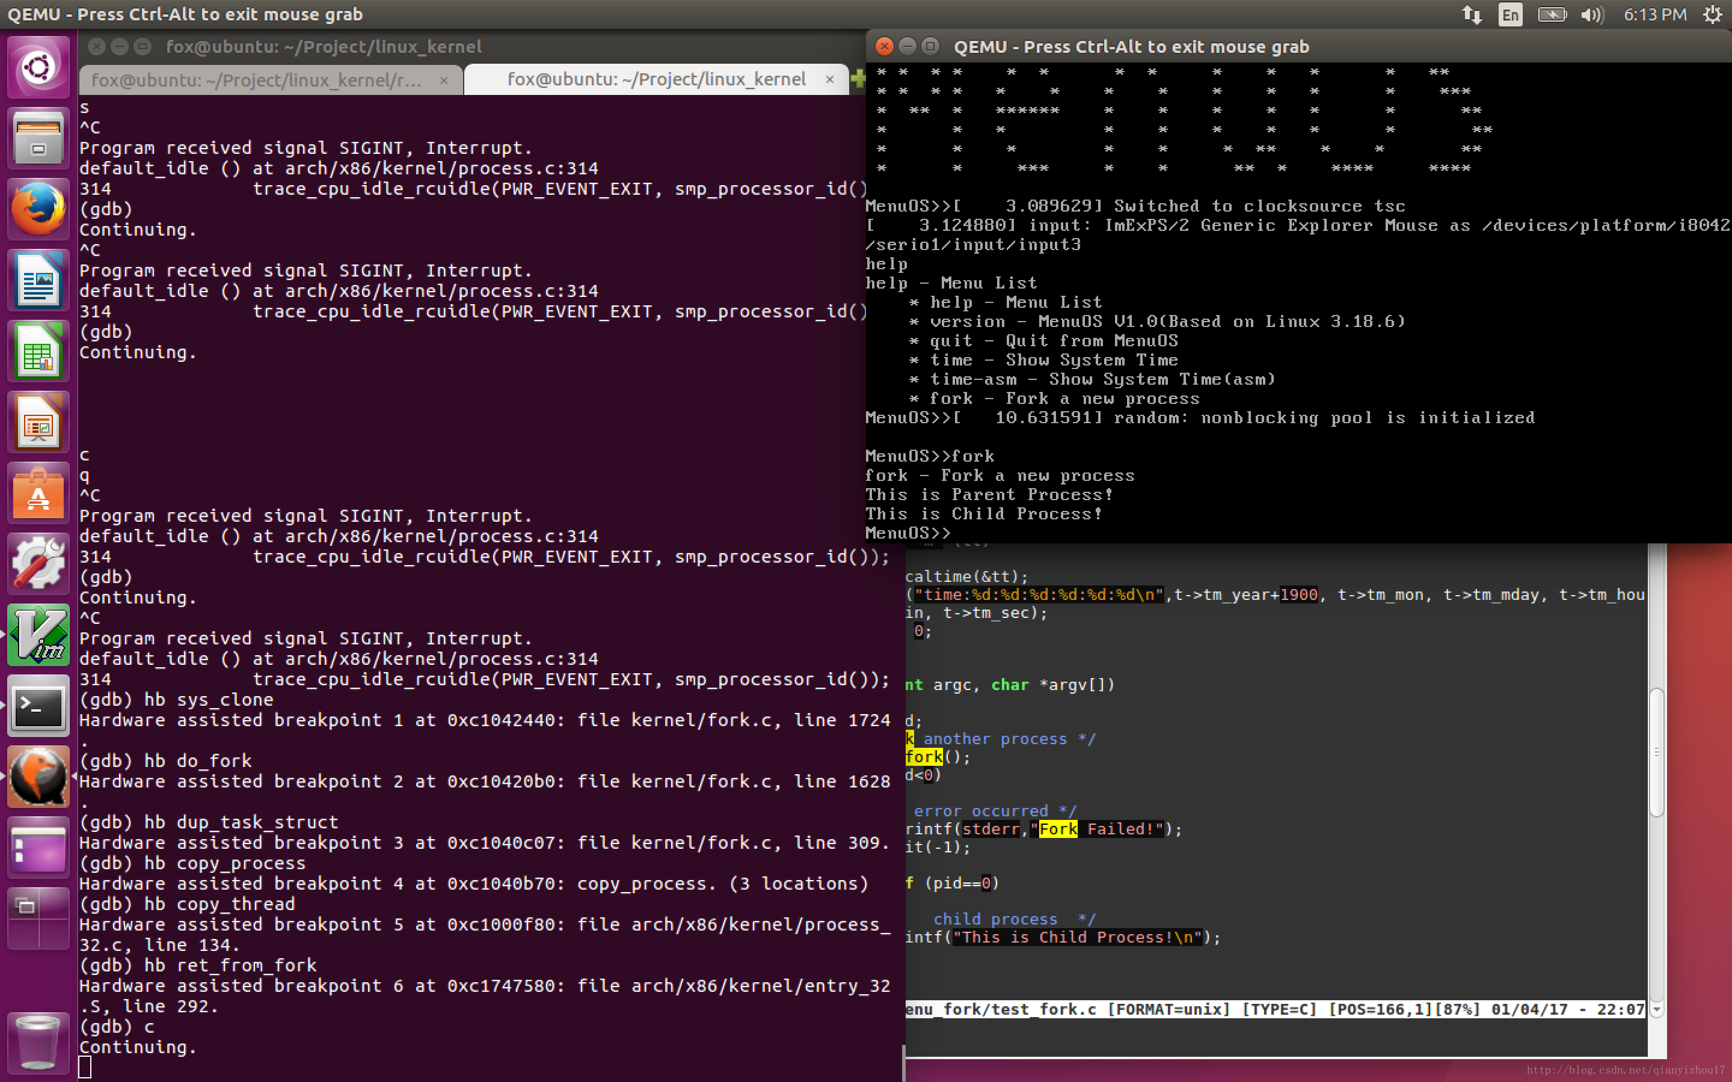This screenshot has height=1082, width=1732.
Task: Click 'version - MenuOS V1.0' line in QEMU
Action: (1158, 322)
